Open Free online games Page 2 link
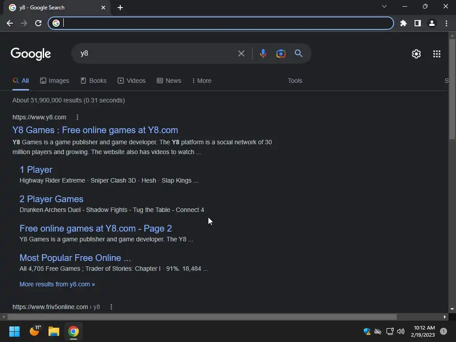Image resolution: width=456 pixels, height=342 pixels. coord(95,228)
